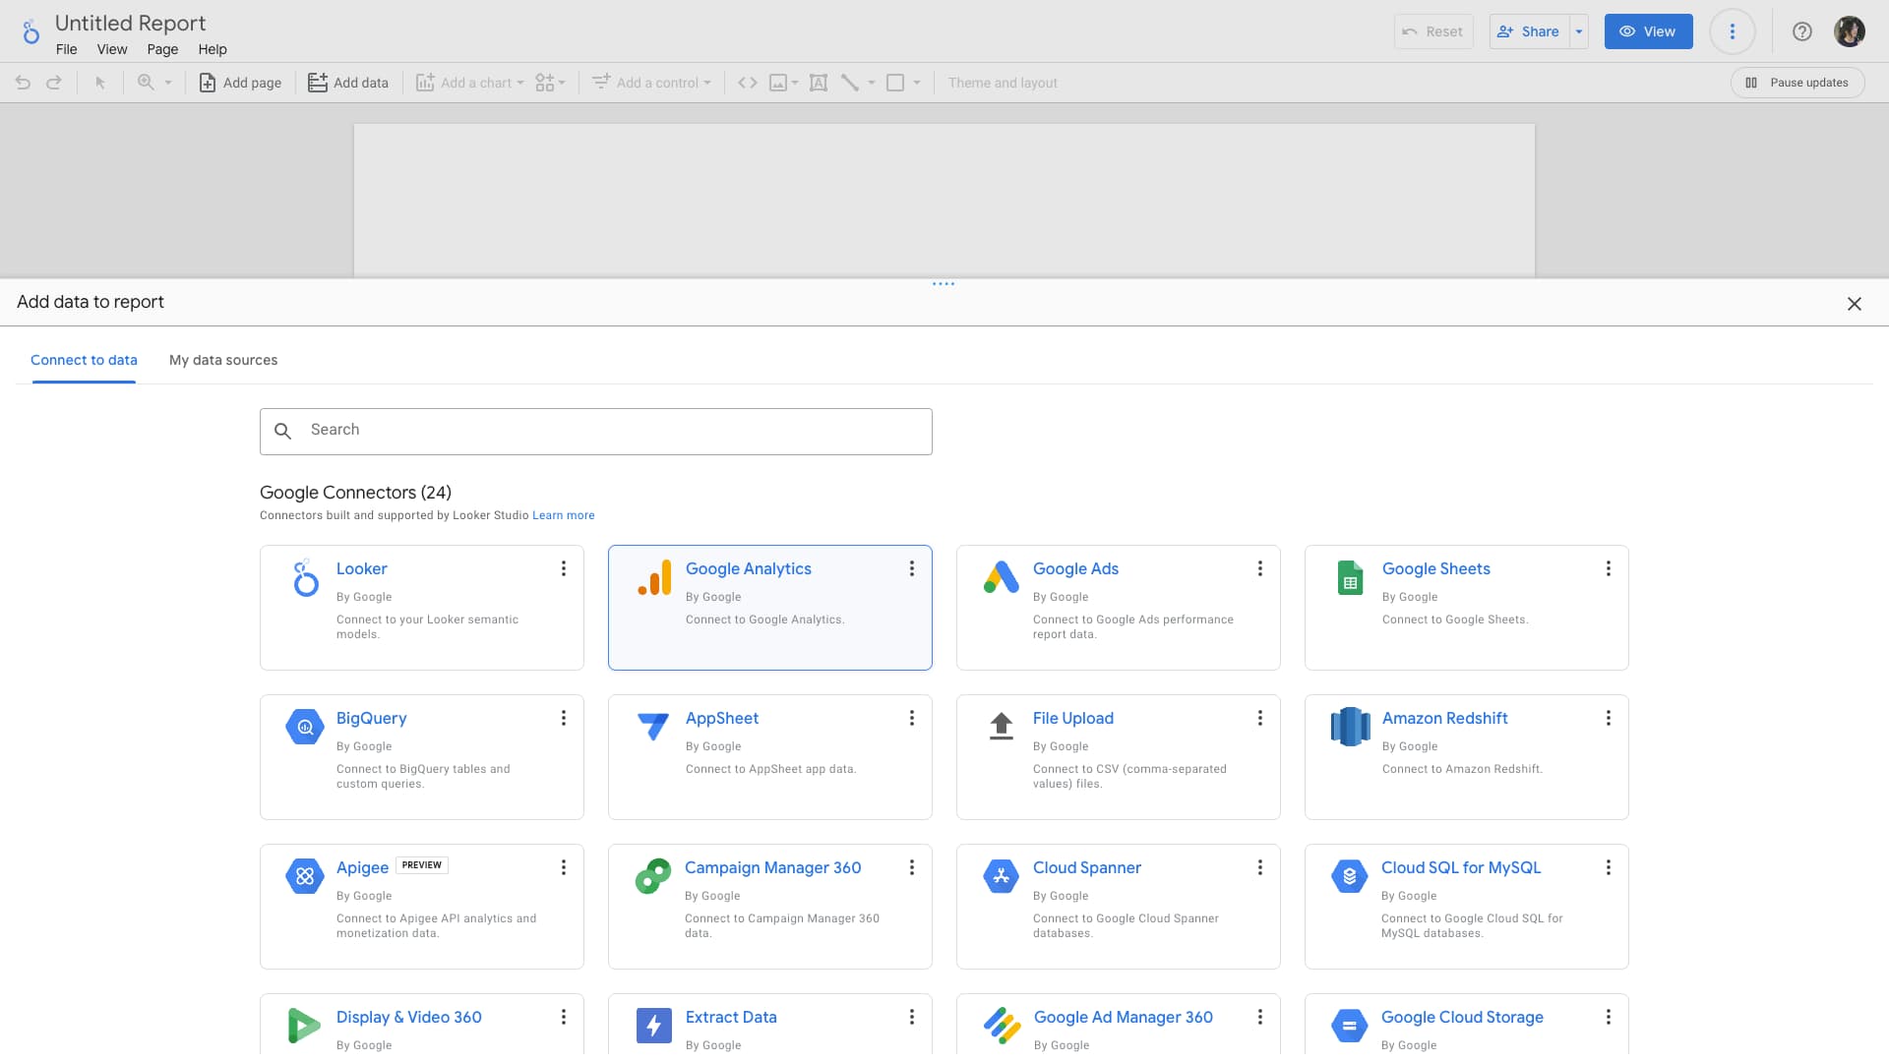
Task: Click the connector Search field
Action: 596,432
